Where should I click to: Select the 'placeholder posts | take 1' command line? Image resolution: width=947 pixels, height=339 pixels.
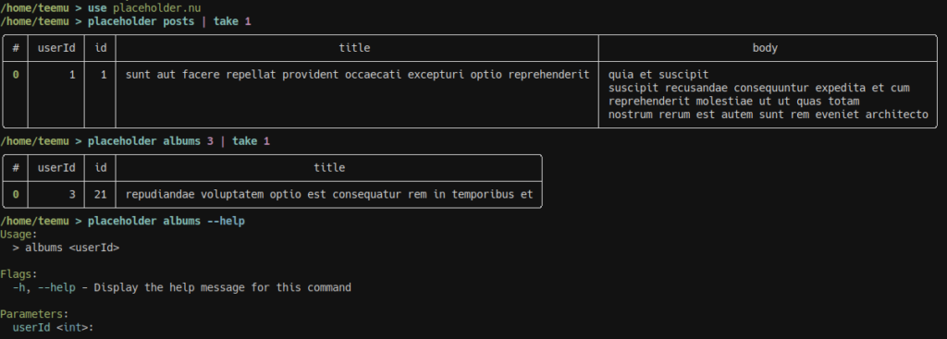[169, 21]
